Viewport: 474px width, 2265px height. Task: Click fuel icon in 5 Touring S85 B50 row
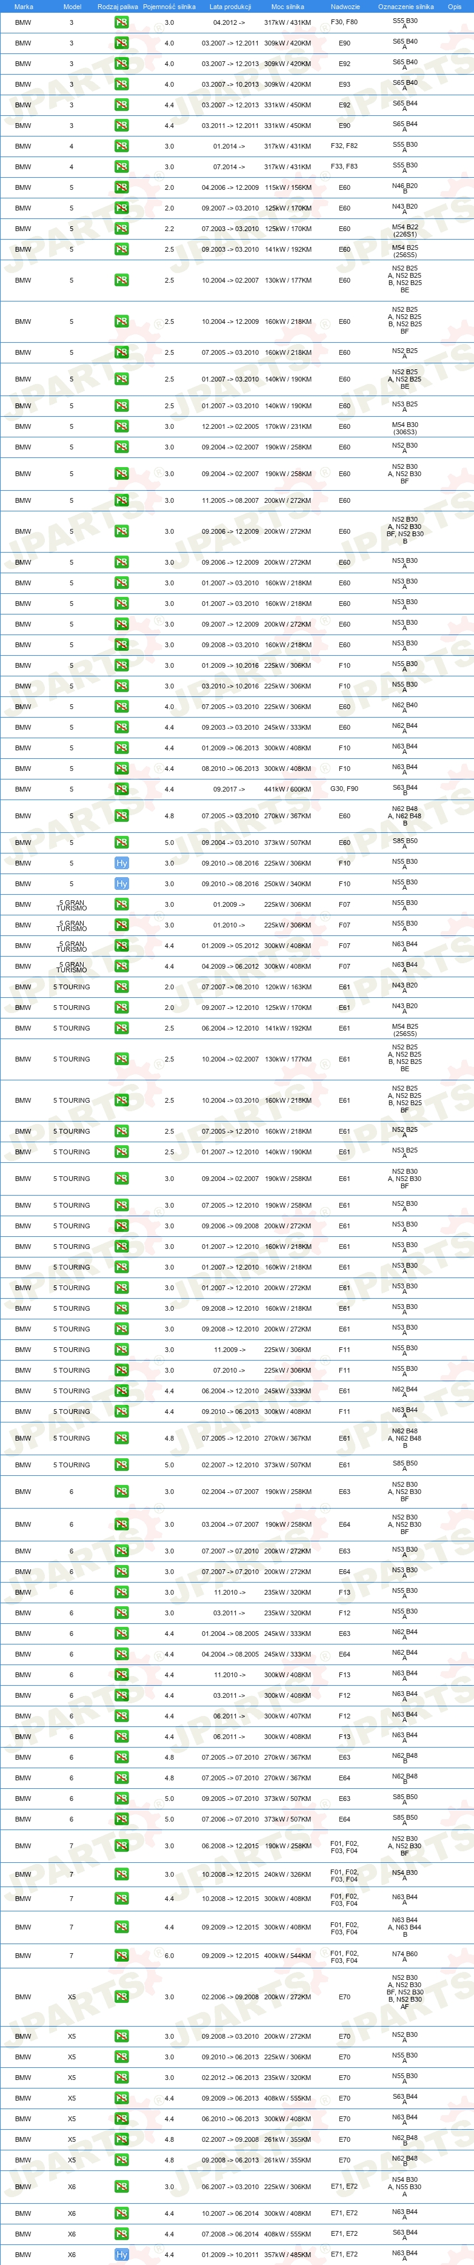121,1465
